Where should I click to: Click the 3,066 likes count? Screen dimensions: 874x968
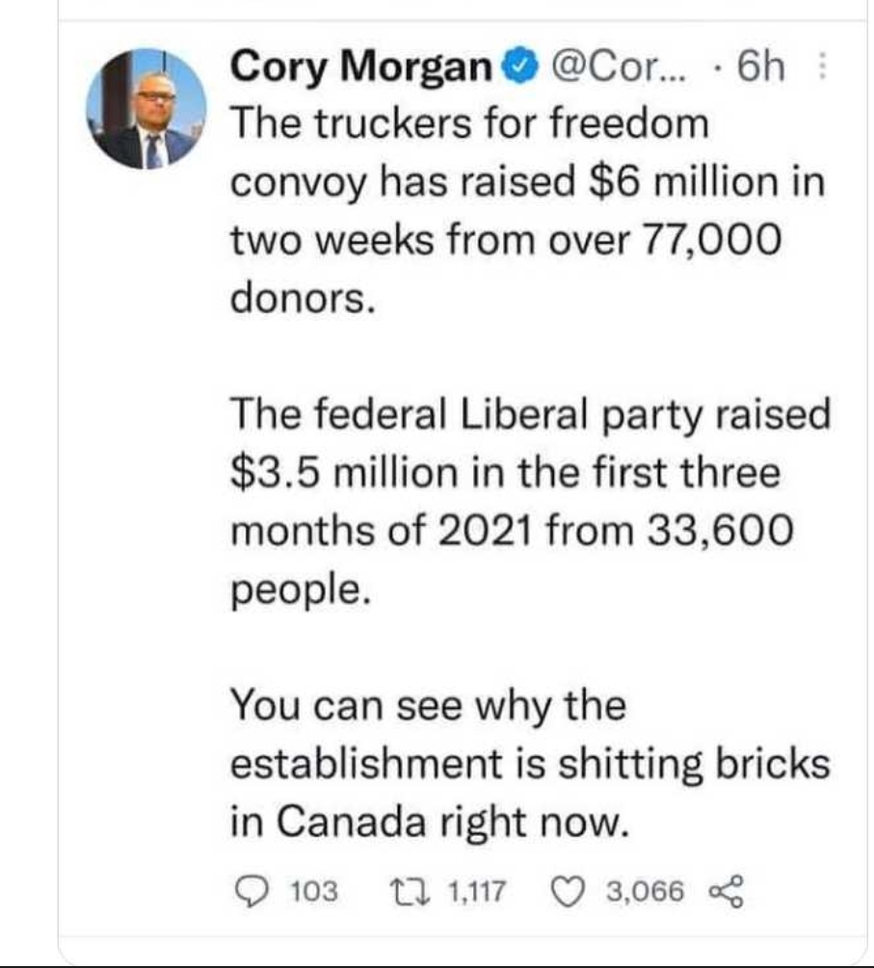pyautogui.click(x=645, y=892)
